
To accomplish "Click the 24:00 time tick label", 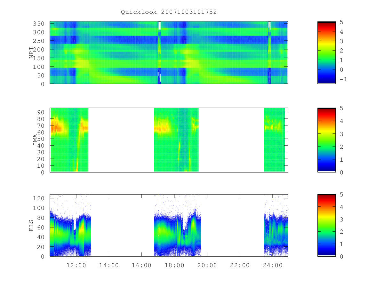I will [x=273, y=265].
